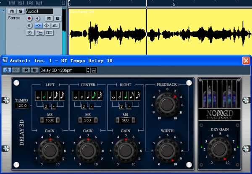
Task: Toggle monitor speaker on Audio1 track
Action: (x=38, y=18)
